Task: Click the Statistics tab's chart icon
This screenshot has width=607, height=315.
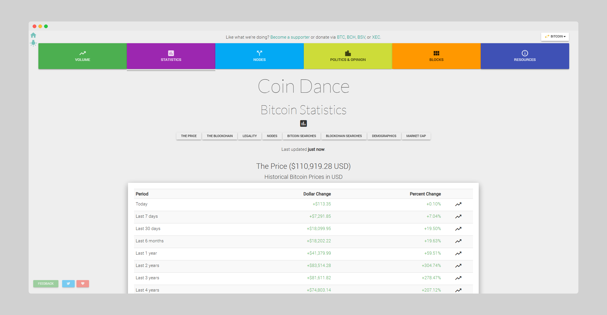Action: [171, 53]
